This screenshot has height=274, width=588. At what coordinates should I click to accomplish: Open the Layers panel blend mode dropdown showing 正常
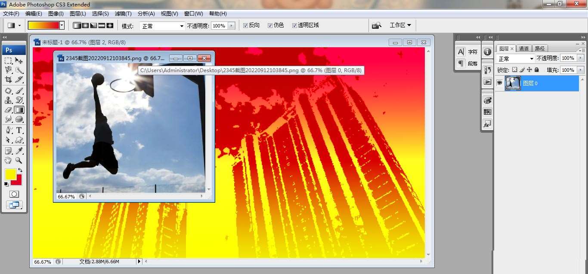click(515, 58)
